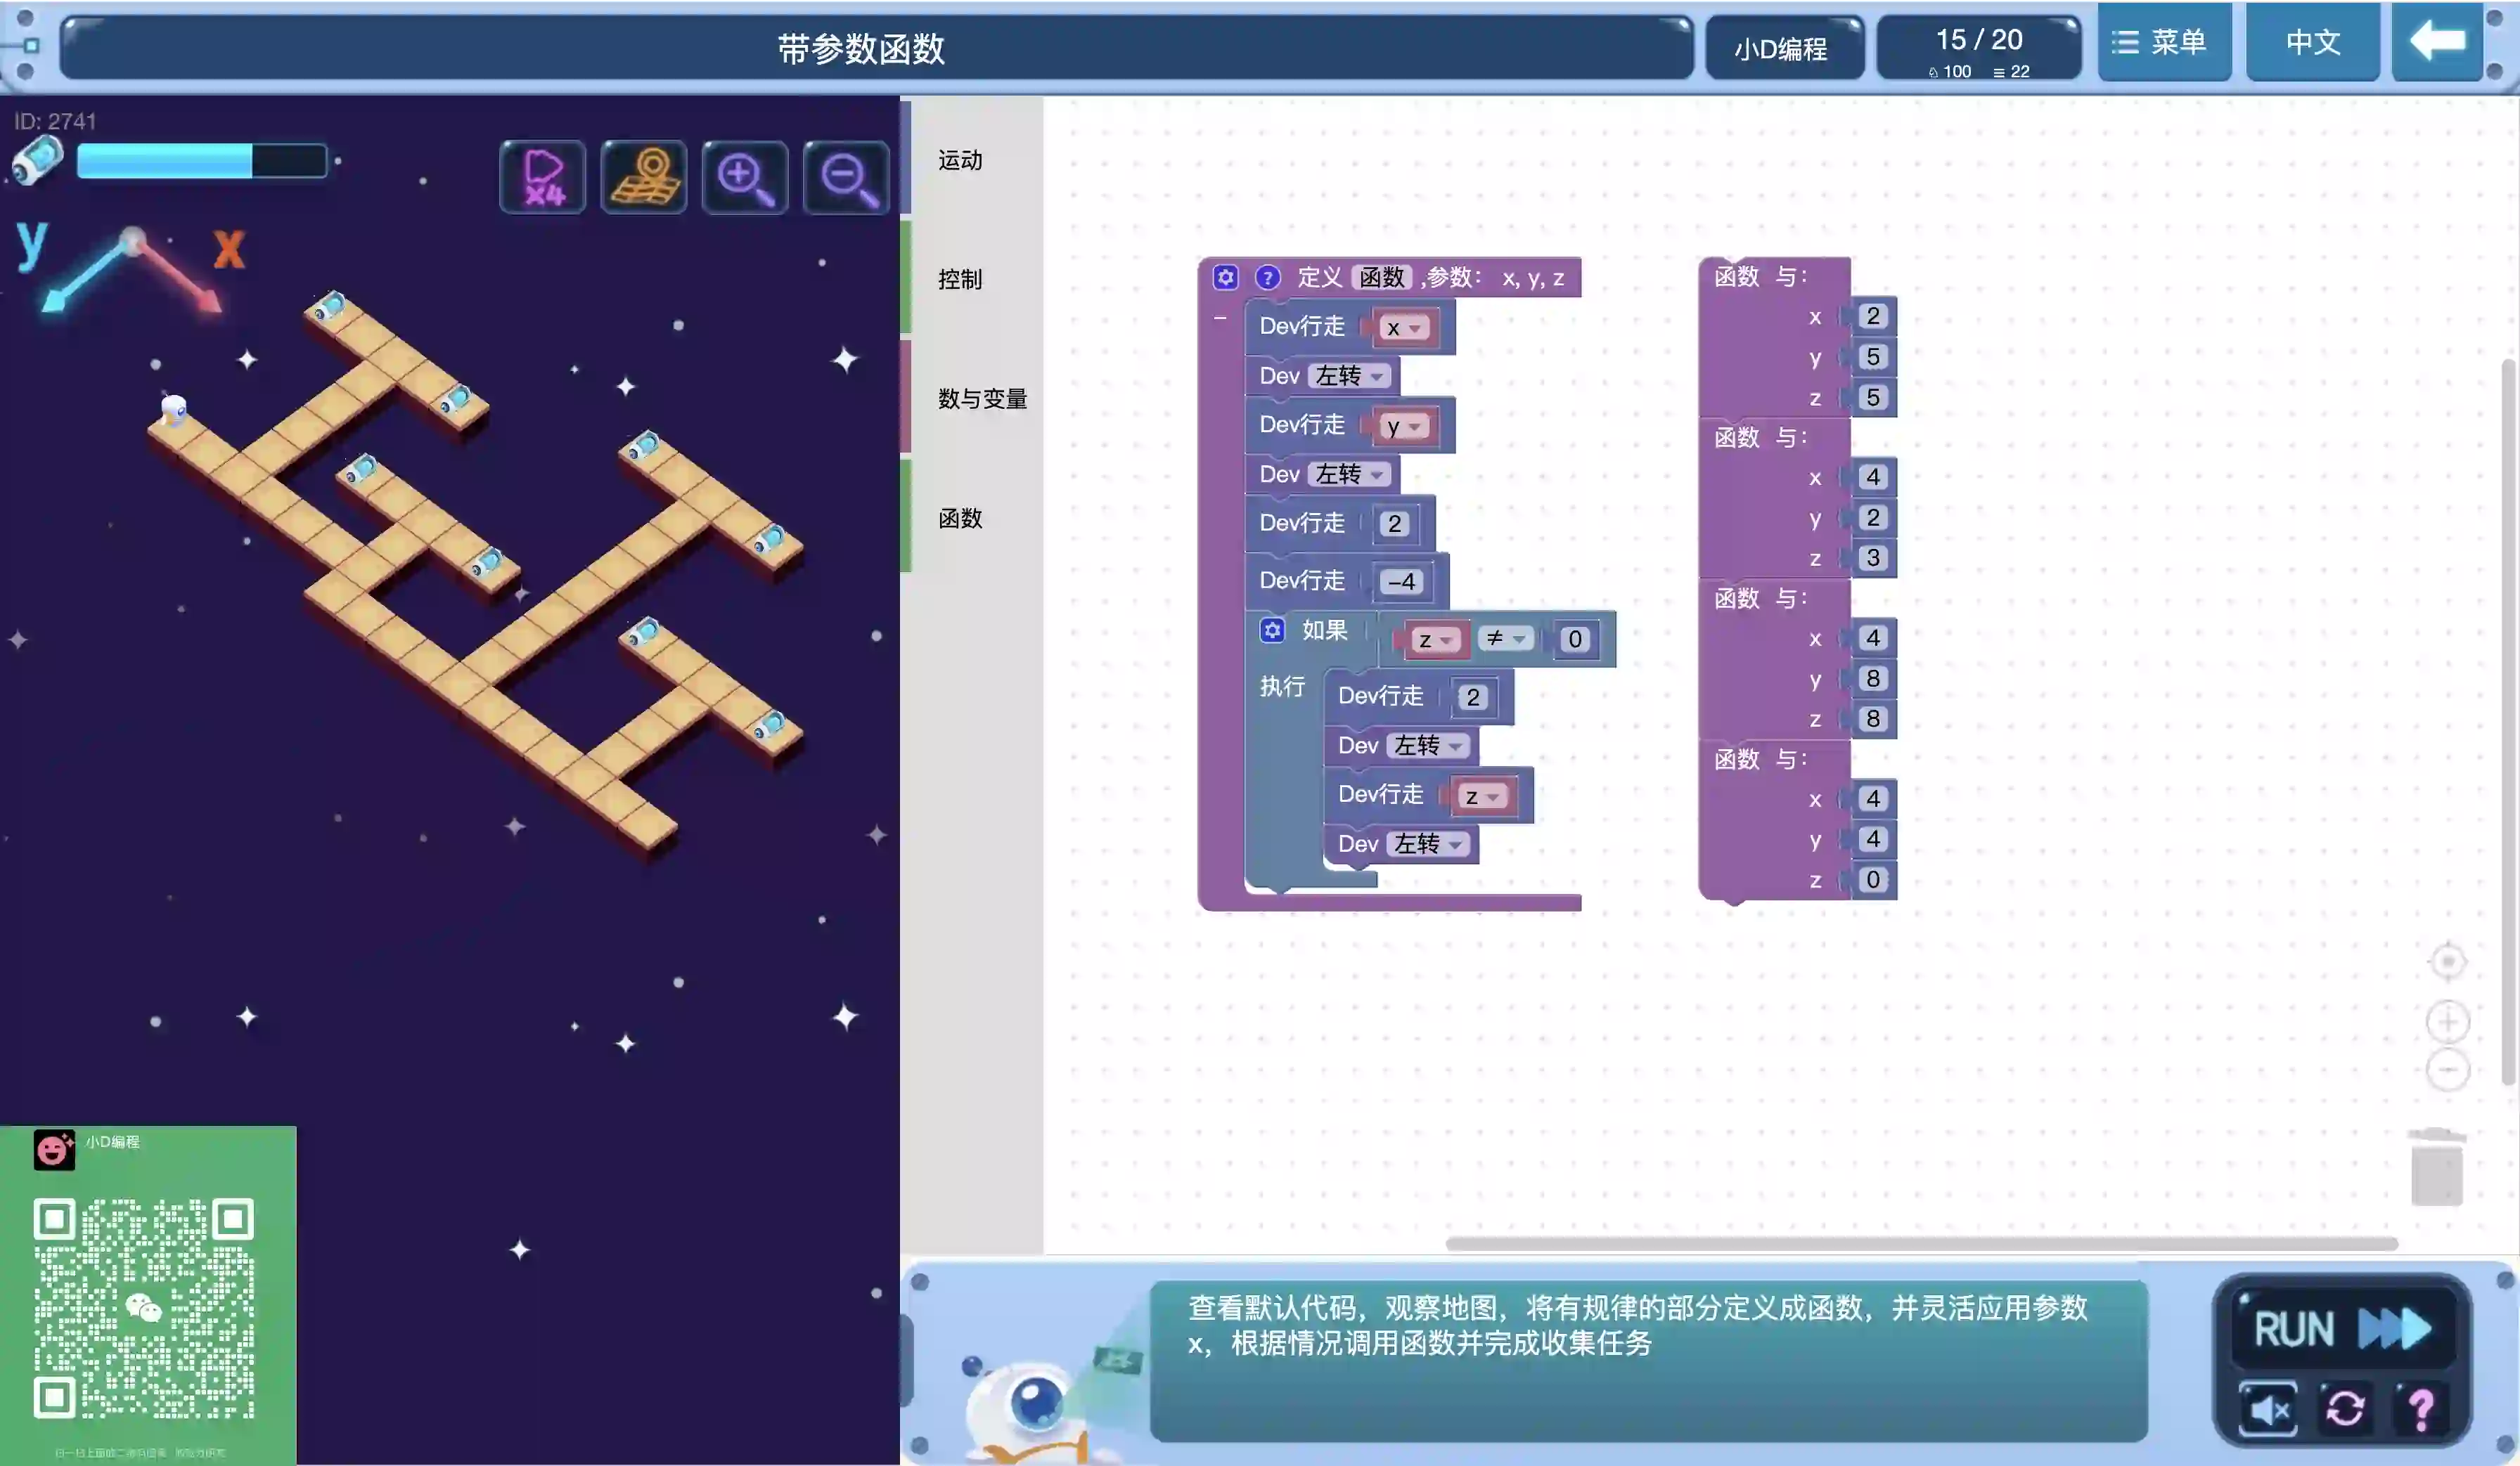
Task: Open the function definition gear settings
Action: (x=1226, y=277)
